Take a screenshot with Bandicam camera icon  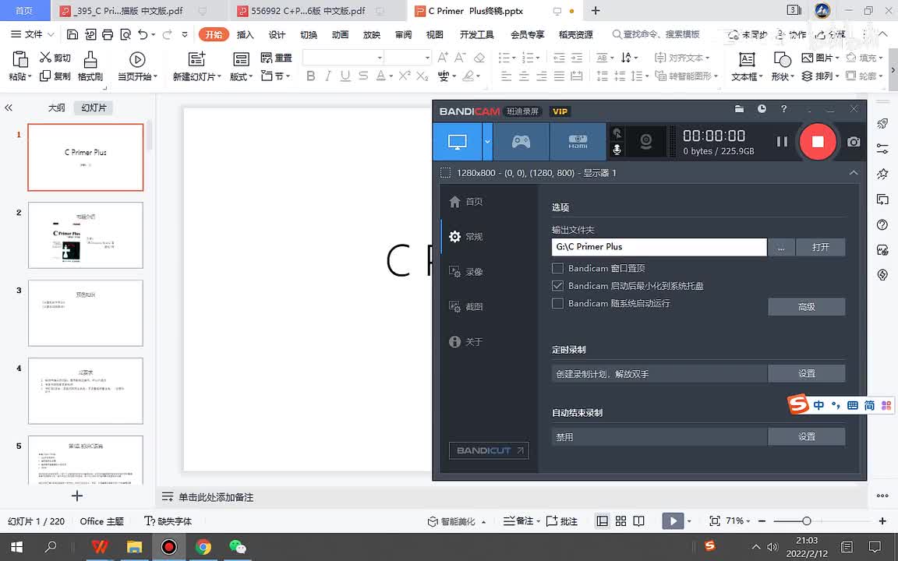[x=854, y=142]
